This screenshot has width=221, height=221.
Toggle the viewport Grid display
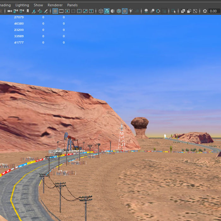point(55,11)
